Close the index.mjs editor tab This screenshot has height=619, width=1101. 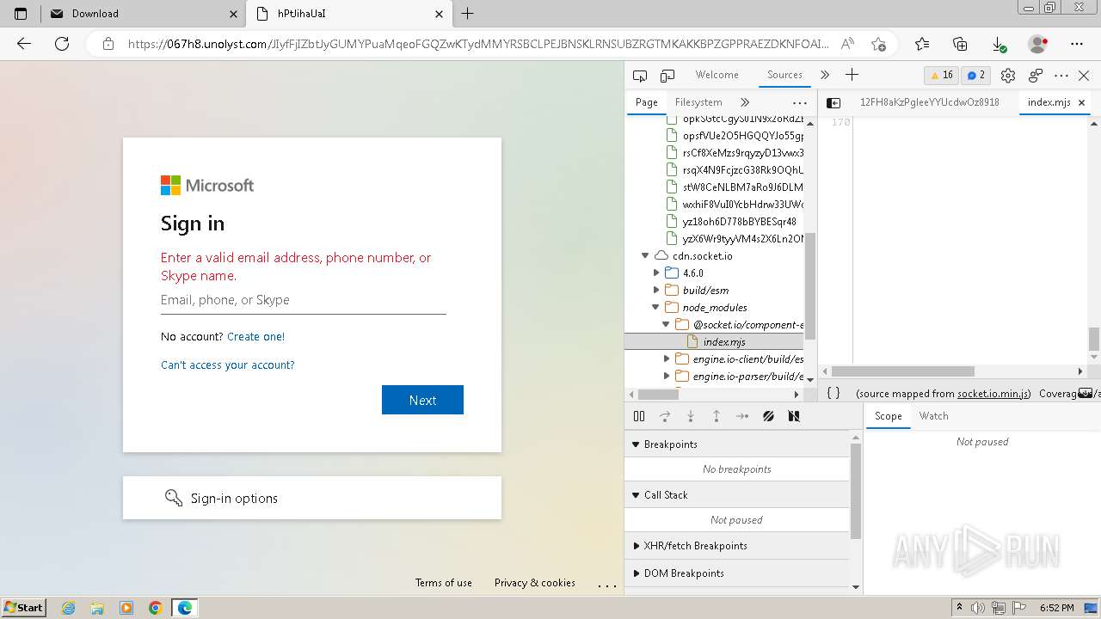coord(1082,102)
